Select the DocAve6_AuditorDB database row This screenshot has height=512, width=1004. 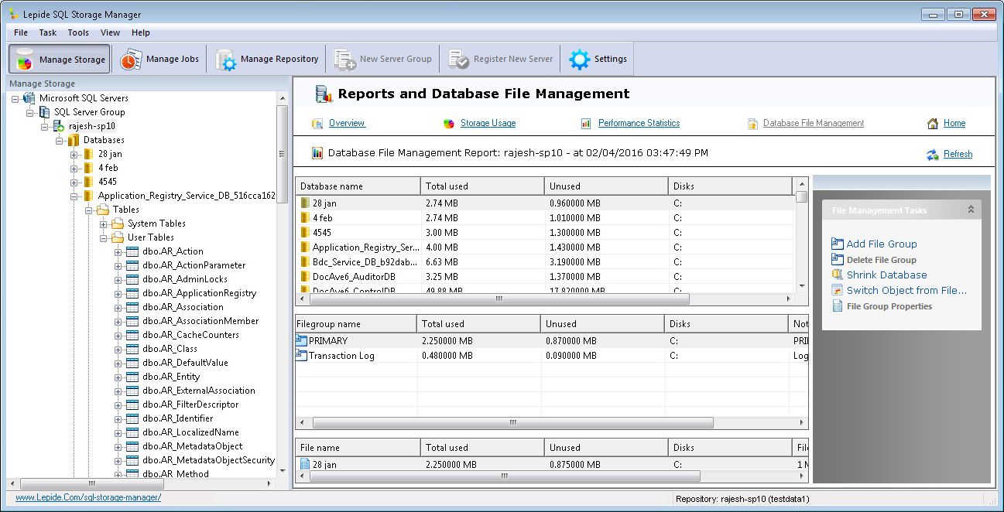click(x=544, y=276)
